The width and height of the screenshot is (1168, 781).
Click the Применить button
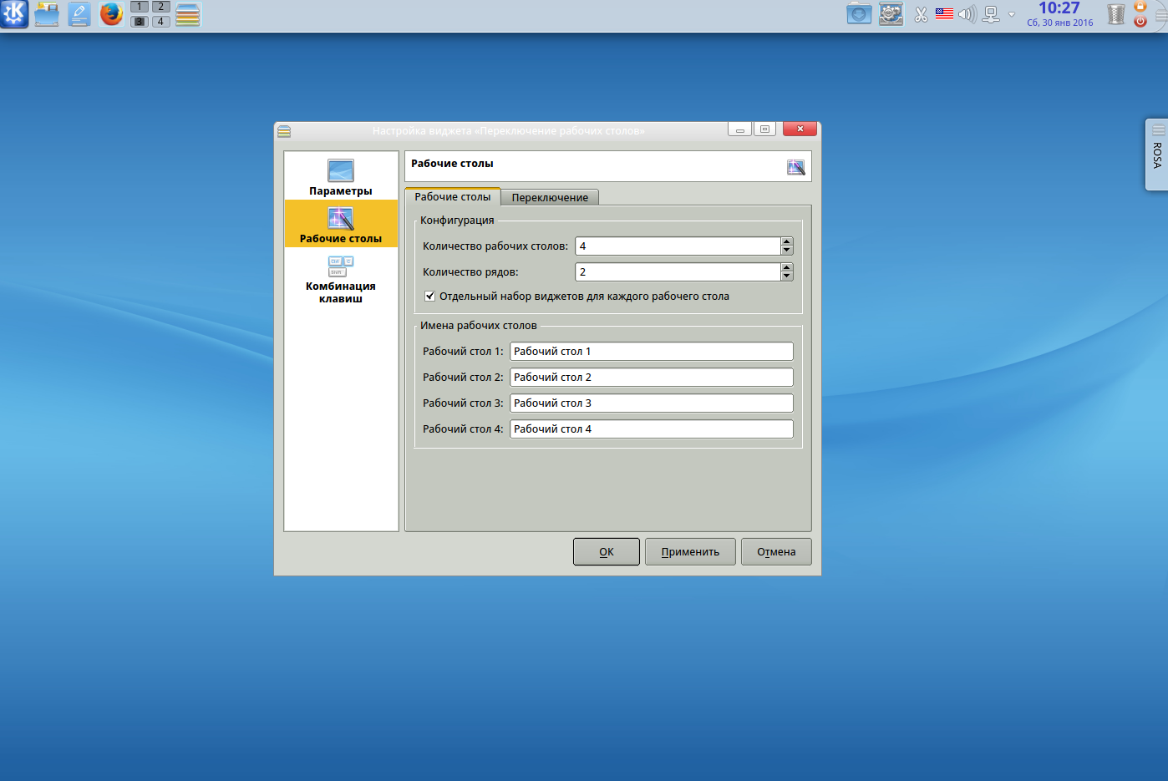click(x=690, y=552)
